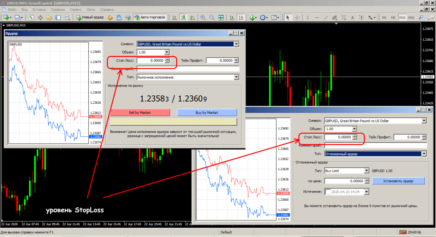The height and width of the screenshot is (237, 436).
Task: Expand the Buy Limit type dropdown
Action: pyautogui.click(x=366, y=171)
